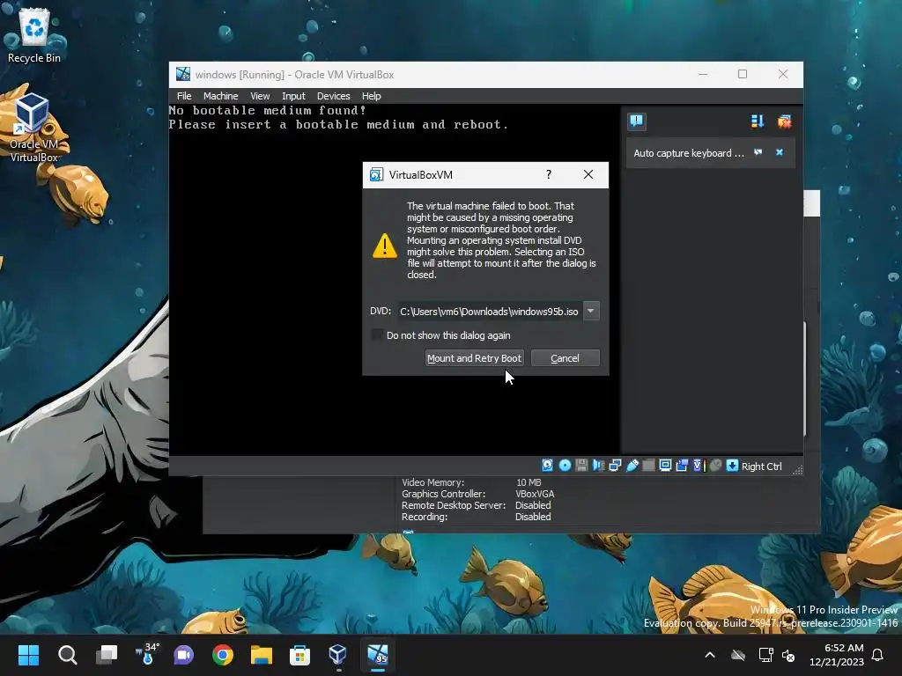Expand the system tray hidden icons chevron
Viewport: 902px width, 676px height.
(x=710, y=655)
